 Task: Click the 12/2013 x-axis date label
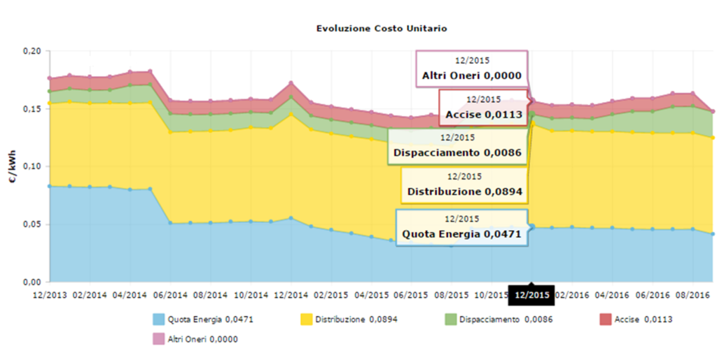(x=49, y=295)
